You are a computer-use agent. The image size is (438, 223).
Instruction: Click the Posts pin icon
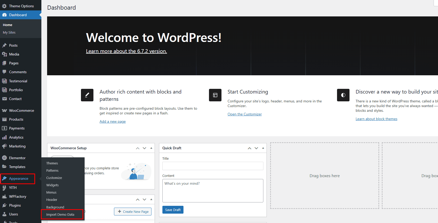4,45
